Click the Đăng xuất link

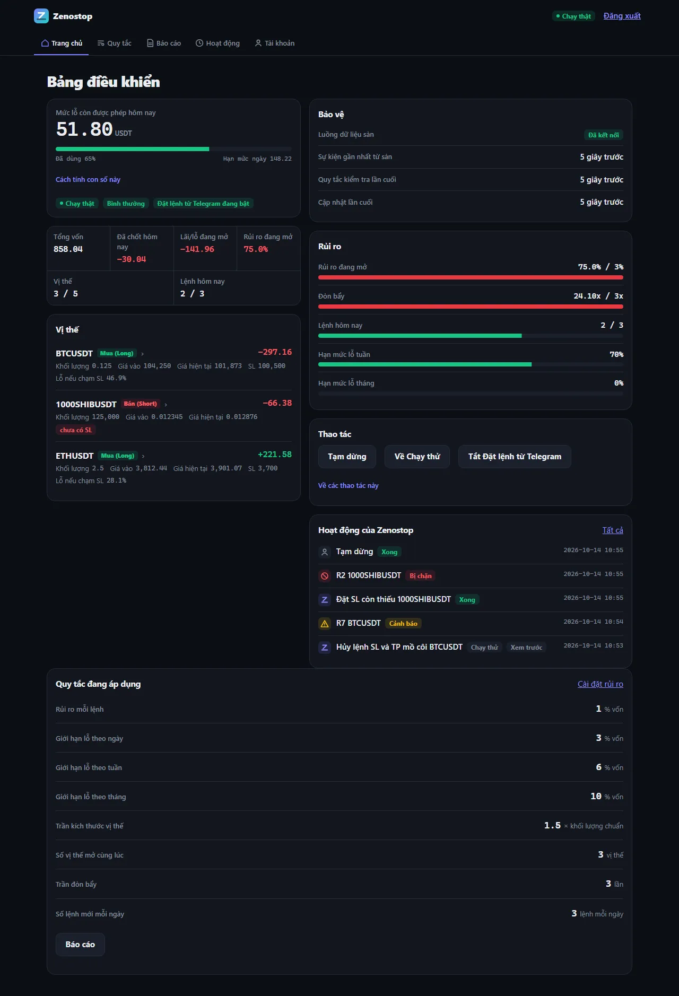[x=622, y=16]
